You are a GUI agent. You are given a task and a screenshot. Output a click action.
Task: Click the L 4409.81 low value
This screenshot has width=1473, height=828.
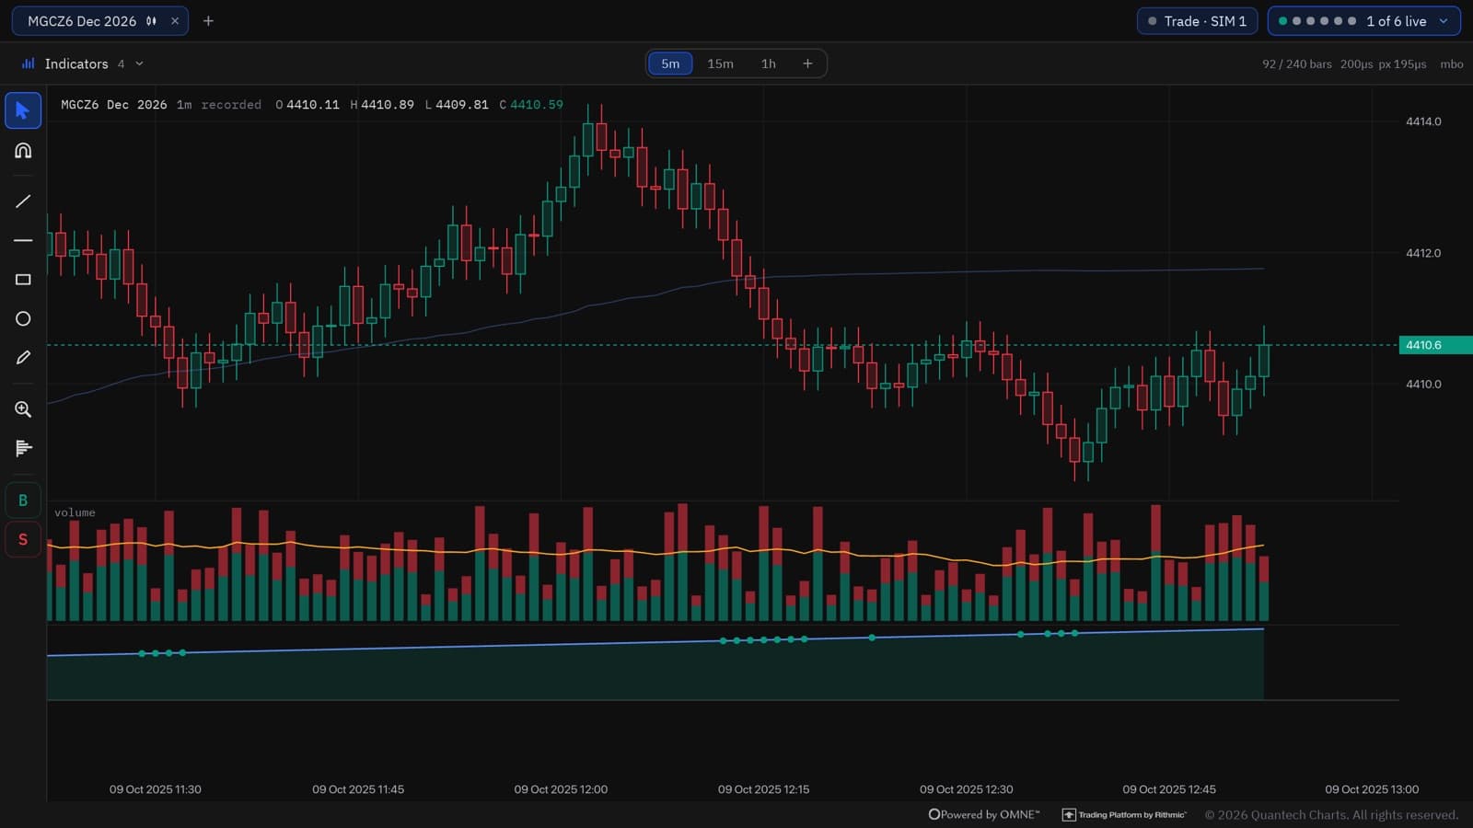point(457,105)
